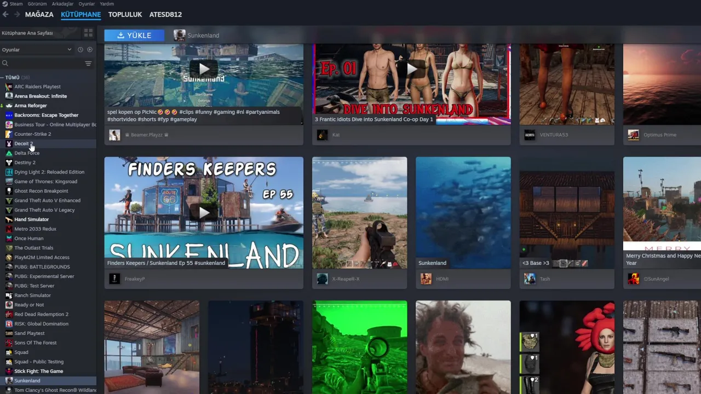Open HDMI author avatar
This screenshot has height=394, width=701.
coord(426,279)
